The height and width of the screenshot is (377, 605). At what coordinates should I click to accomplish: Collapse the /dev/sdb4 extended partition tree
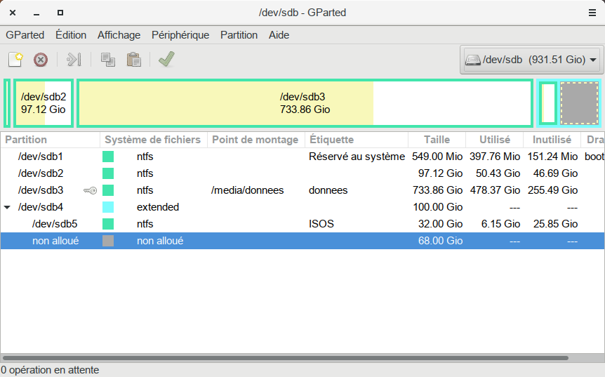(x=8, y=207)
